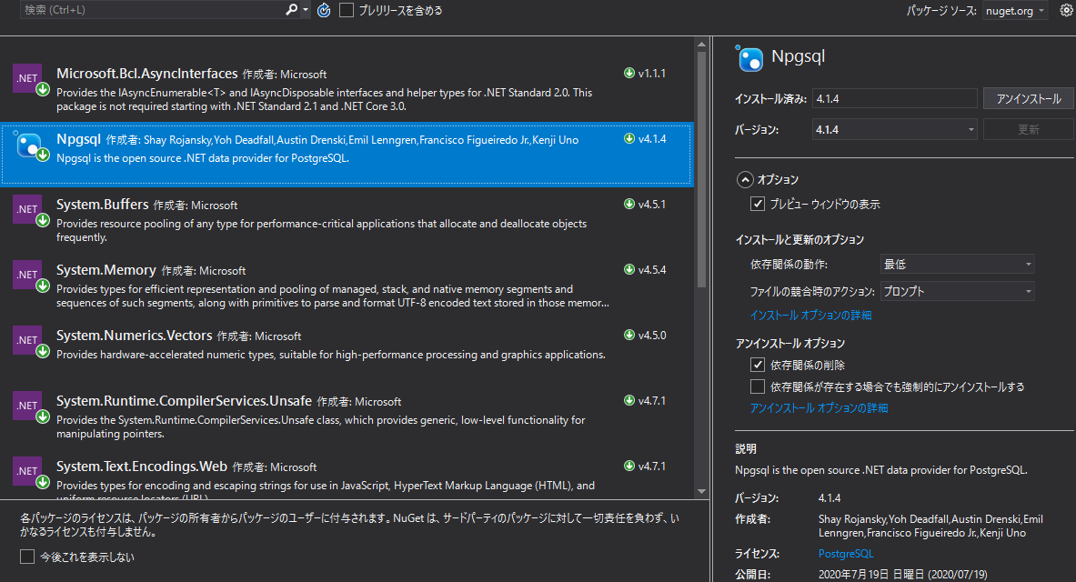
Task: Click the Npgsql icon in the package list
Action: (27, 145)
